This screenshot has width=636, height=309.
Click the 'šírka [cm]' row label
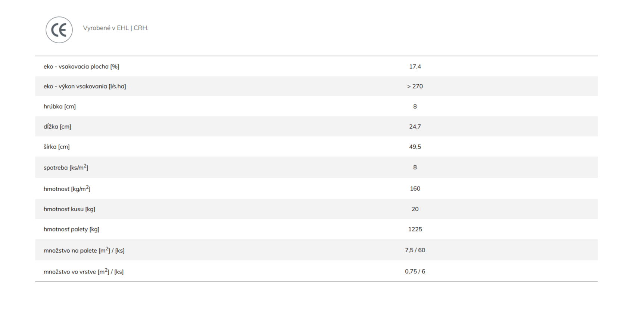[57, 147]
